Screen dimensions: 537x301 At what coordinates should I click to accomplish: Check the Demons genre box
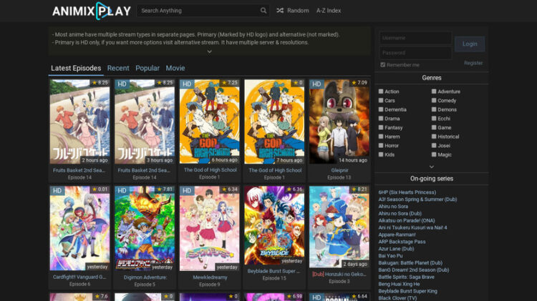434,109
